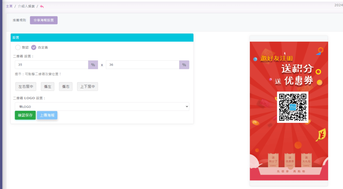The height and width of the screenshot is (189, 343).
Task: Click the blue 上傳海報 button
Action: coord(47,115)
